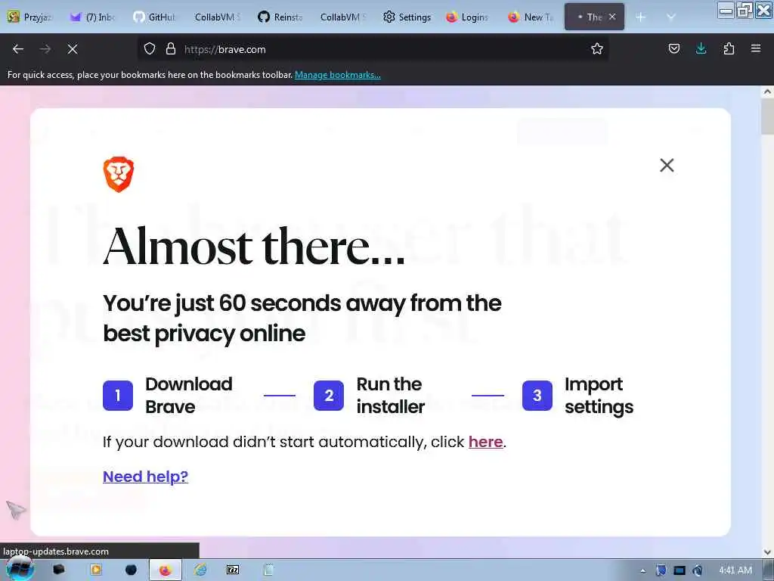Open the notepad taskbar icon
Viewport: 774px width, 581px height.
pyautogui.click(x=268, y=570)
